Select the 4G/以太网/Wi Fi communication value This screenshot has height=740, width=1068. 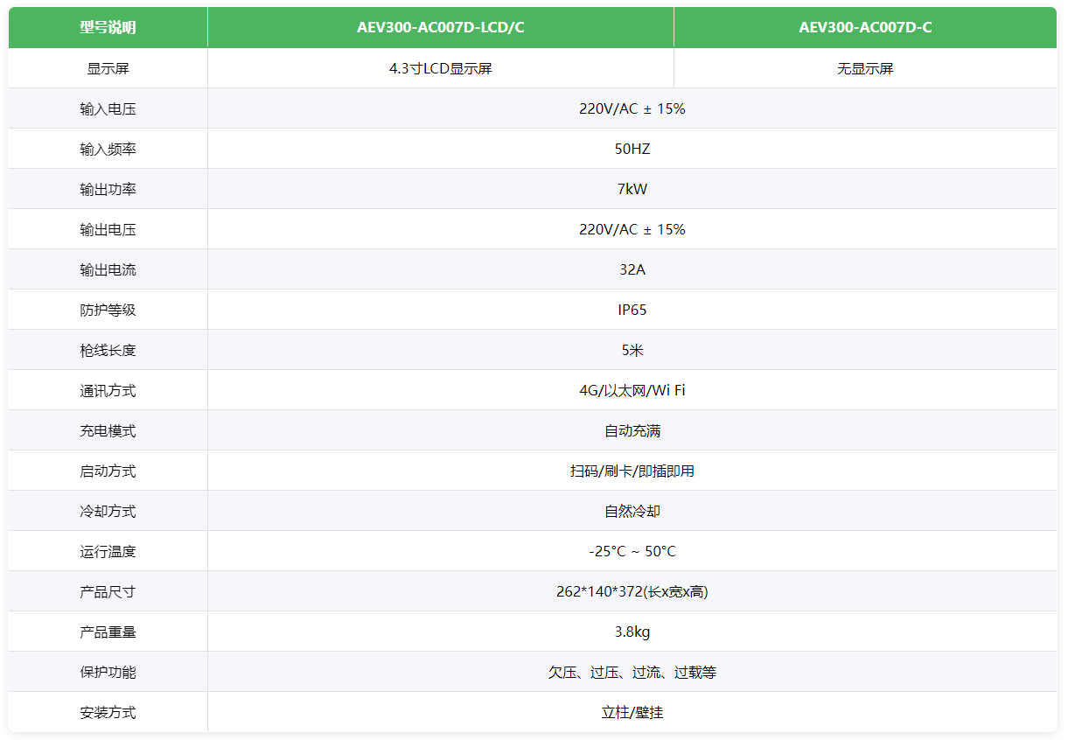pos(632,391)
